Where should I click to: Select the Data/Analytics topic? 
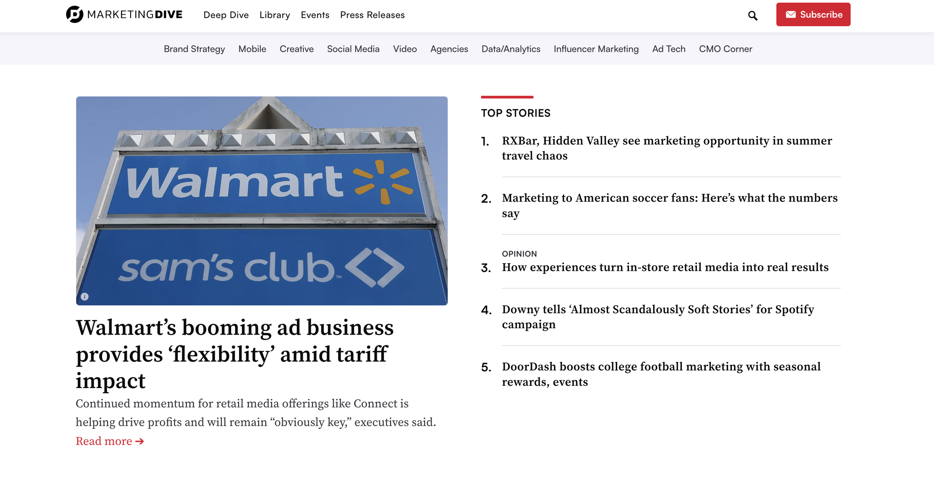[x=511, y=49]
